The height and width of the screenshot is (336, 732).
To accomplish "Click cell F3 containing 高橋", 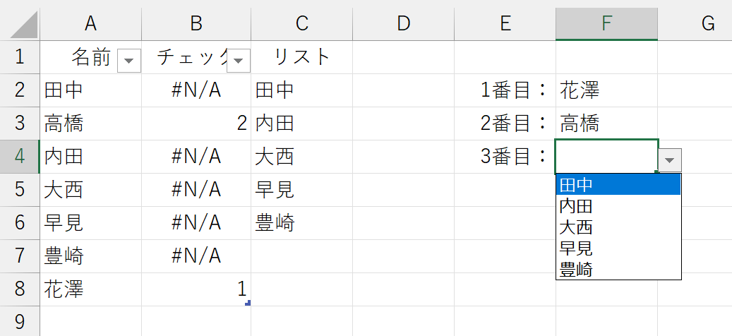I will 606,124.
